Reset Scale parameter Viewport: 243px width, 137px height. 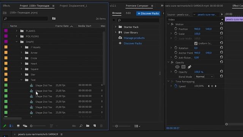tap(221, 33)
